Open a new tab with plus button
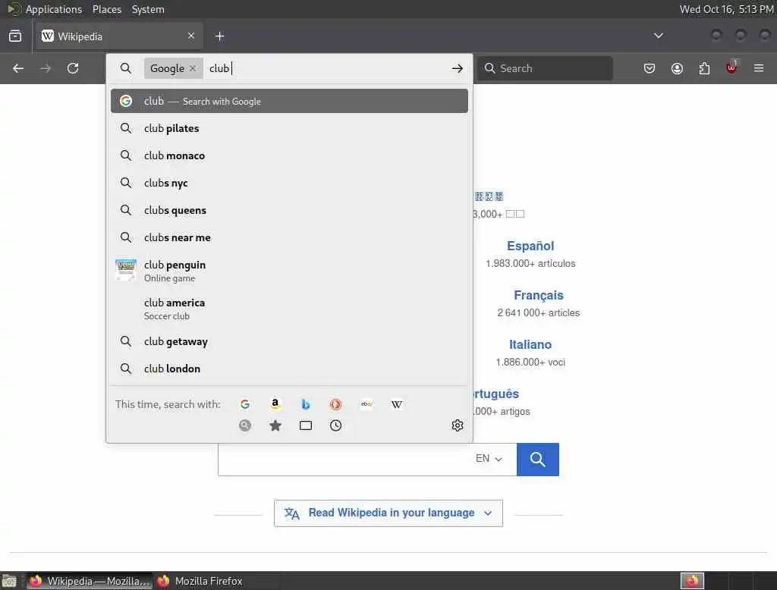 coord(219,36)
